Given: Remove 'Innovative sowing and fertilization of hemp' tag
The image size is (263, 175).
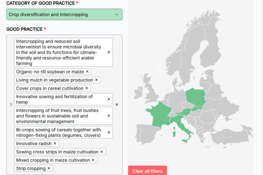Looking at the screenshot, I should tap(109, 99).
